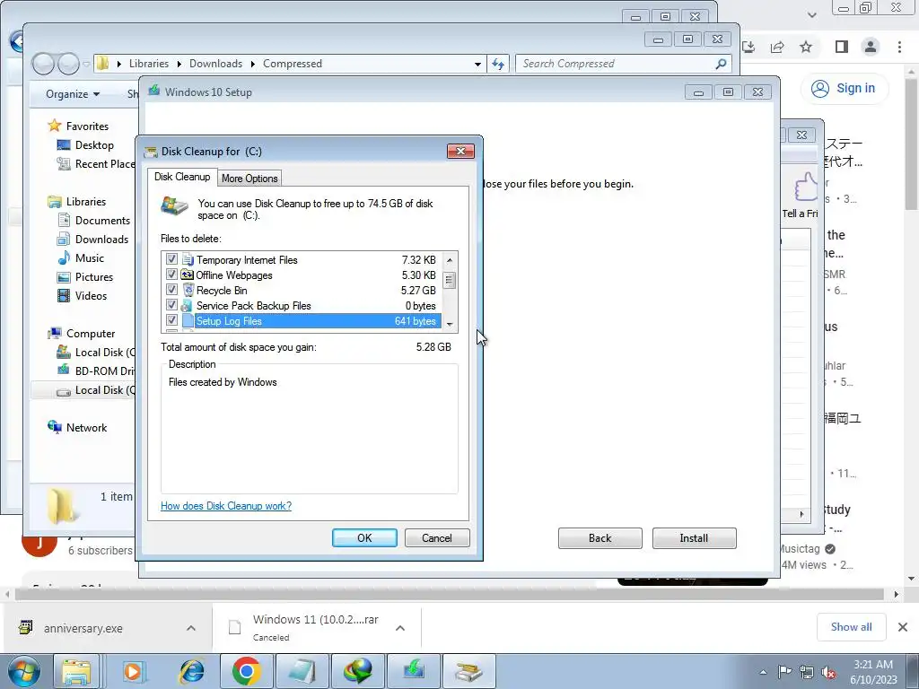Click the Explorer search magnifier icon
The image size is (919, 689).
(x=721, y=64)
